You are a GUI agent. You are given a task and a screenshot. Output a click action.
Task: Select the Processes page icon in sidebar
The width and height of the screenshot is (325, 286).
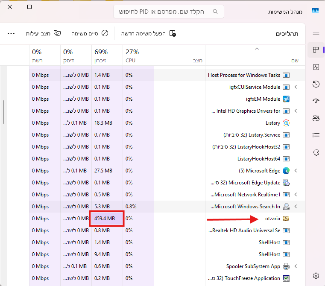click(316, 50)
